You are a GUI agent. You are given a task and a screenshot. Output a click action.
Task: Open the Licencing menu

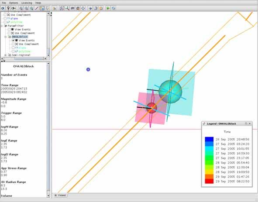pyautogui.click(x=27, y=3)
